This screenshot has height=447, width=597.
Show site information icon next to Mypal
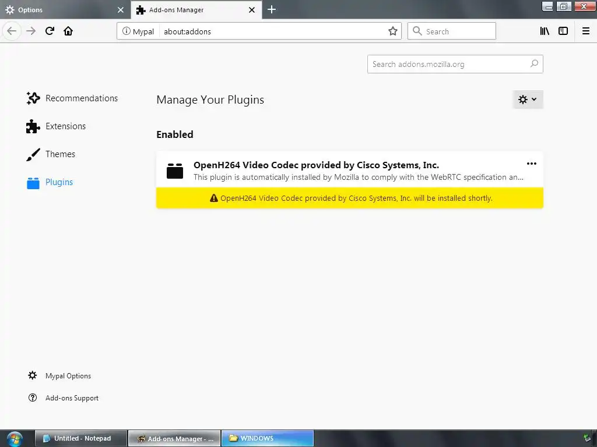coord(126,31)
